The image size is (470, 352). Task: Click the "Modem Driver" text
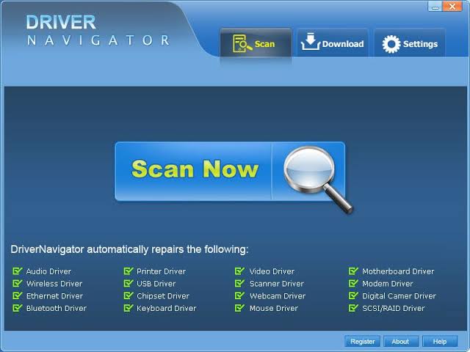point(388,284)
